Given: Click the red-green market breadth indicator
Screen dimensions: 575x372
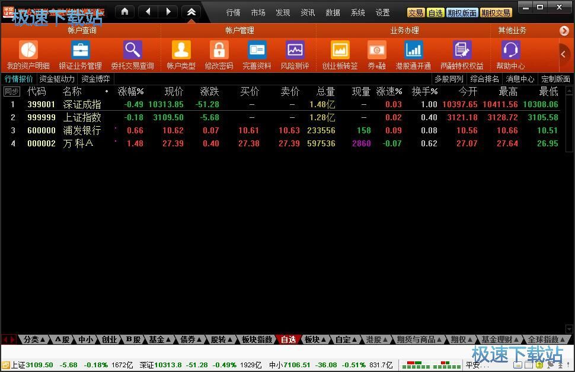Looking at the screenshot, I should 432,365.
